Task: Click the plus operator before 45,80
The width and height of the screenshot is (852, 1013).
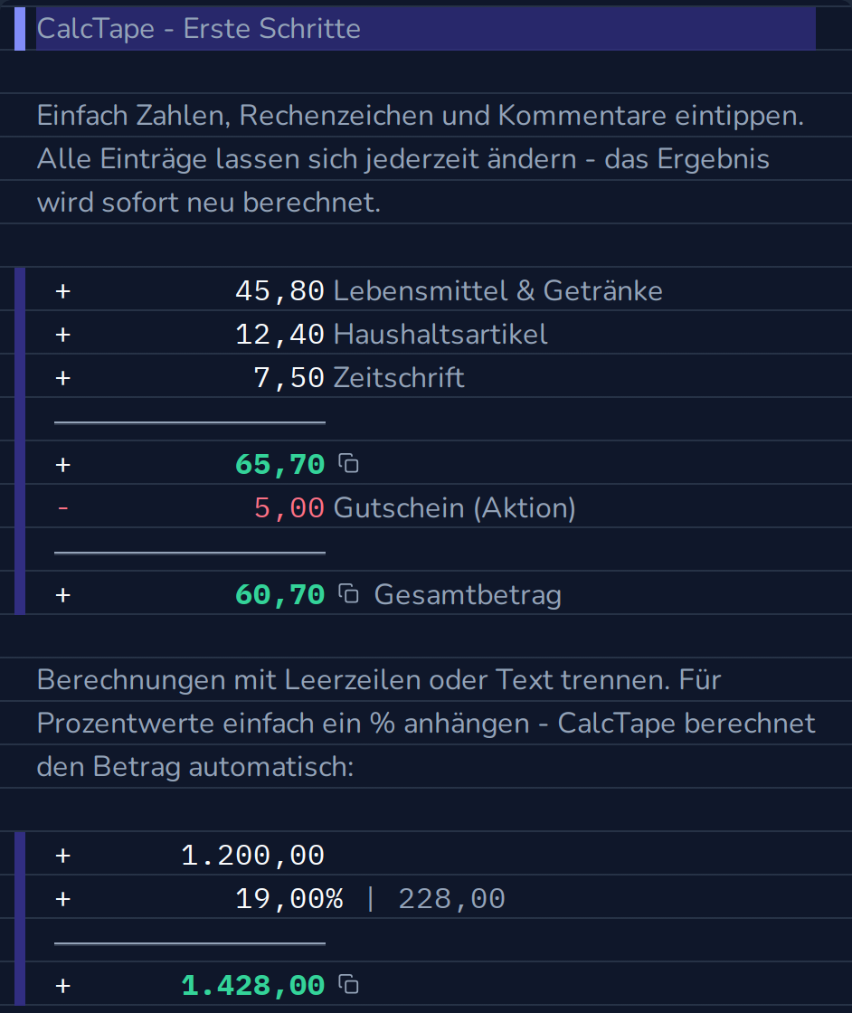Action: click(x=62, y=290)
